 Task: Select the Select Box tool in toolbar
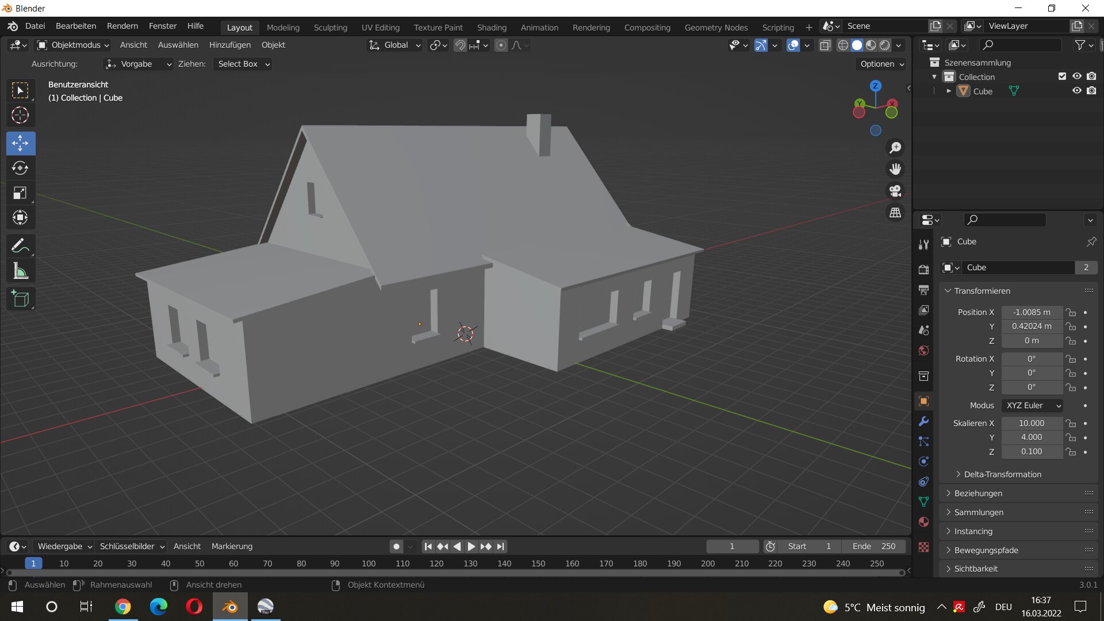[x=21, y=90]
